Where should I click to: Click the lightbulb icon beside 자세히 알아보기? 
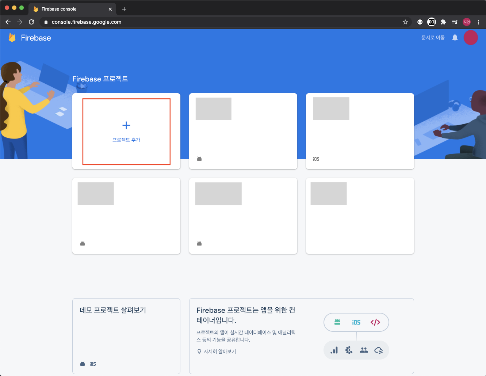click(199, 352)
